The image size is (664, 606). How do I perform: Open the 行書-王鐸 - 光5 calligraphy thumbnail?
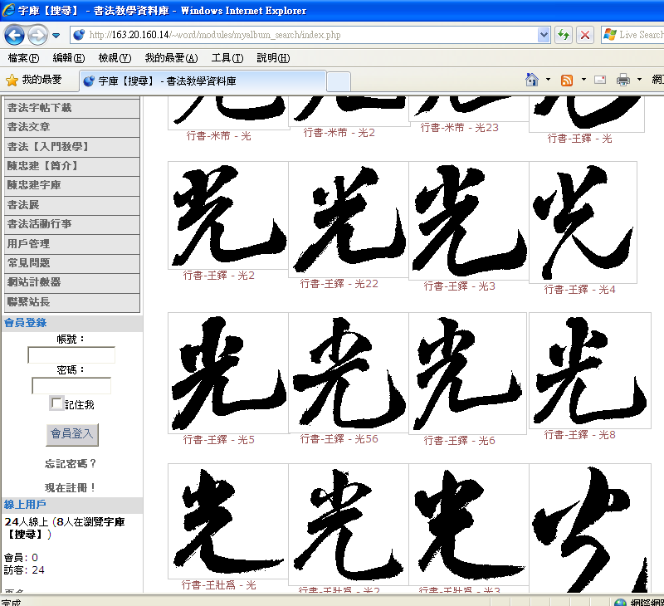click(x=228, y=373)
